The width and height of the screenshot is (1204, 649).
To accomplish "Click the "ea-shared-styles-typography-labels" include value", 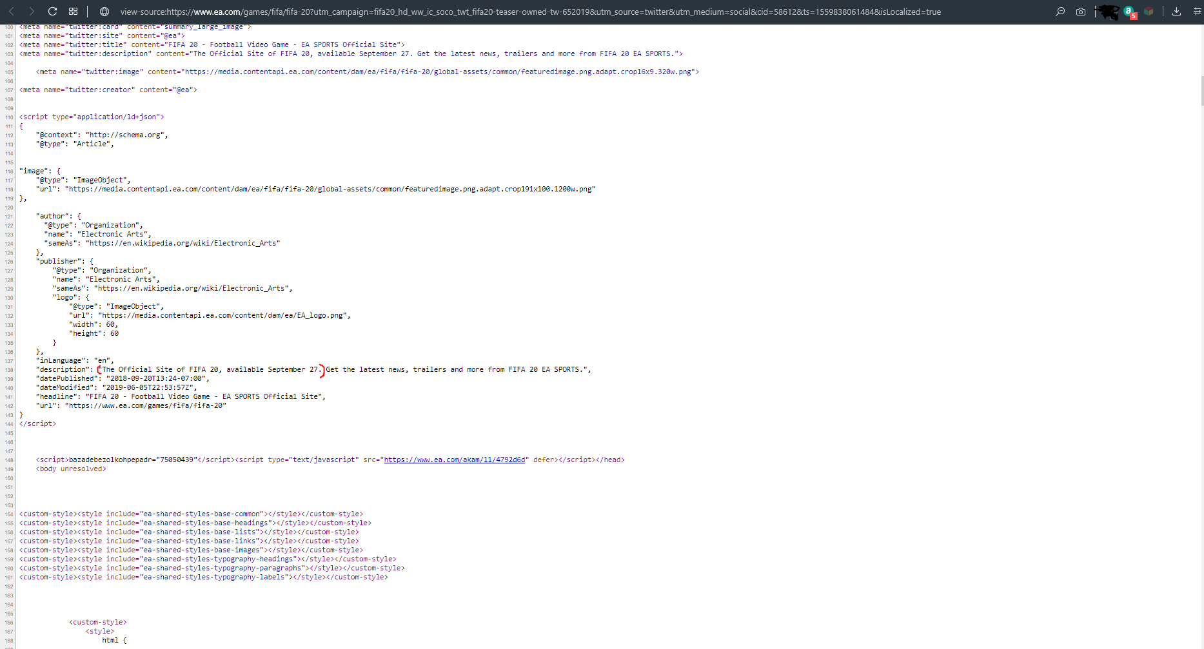I will point(214,577).
